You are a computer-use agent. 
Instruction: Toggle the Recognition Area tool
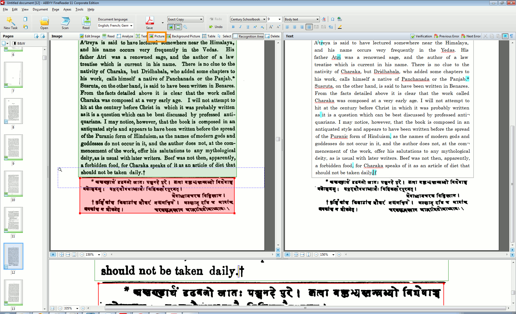248,36
